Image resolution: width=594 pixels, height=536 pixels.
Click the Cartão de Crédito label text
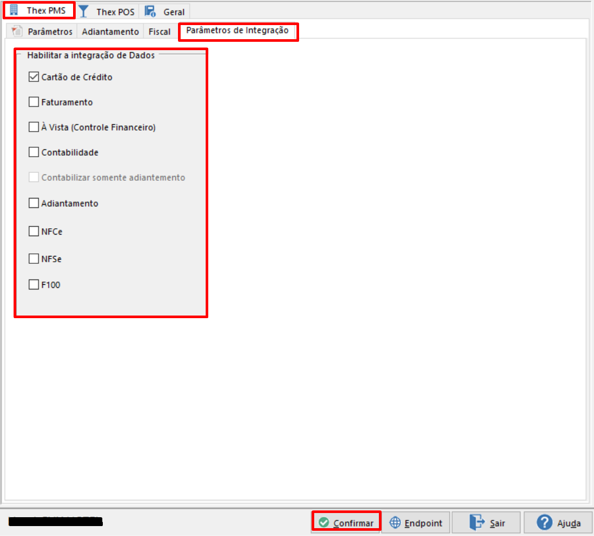(x=77, y=77)
